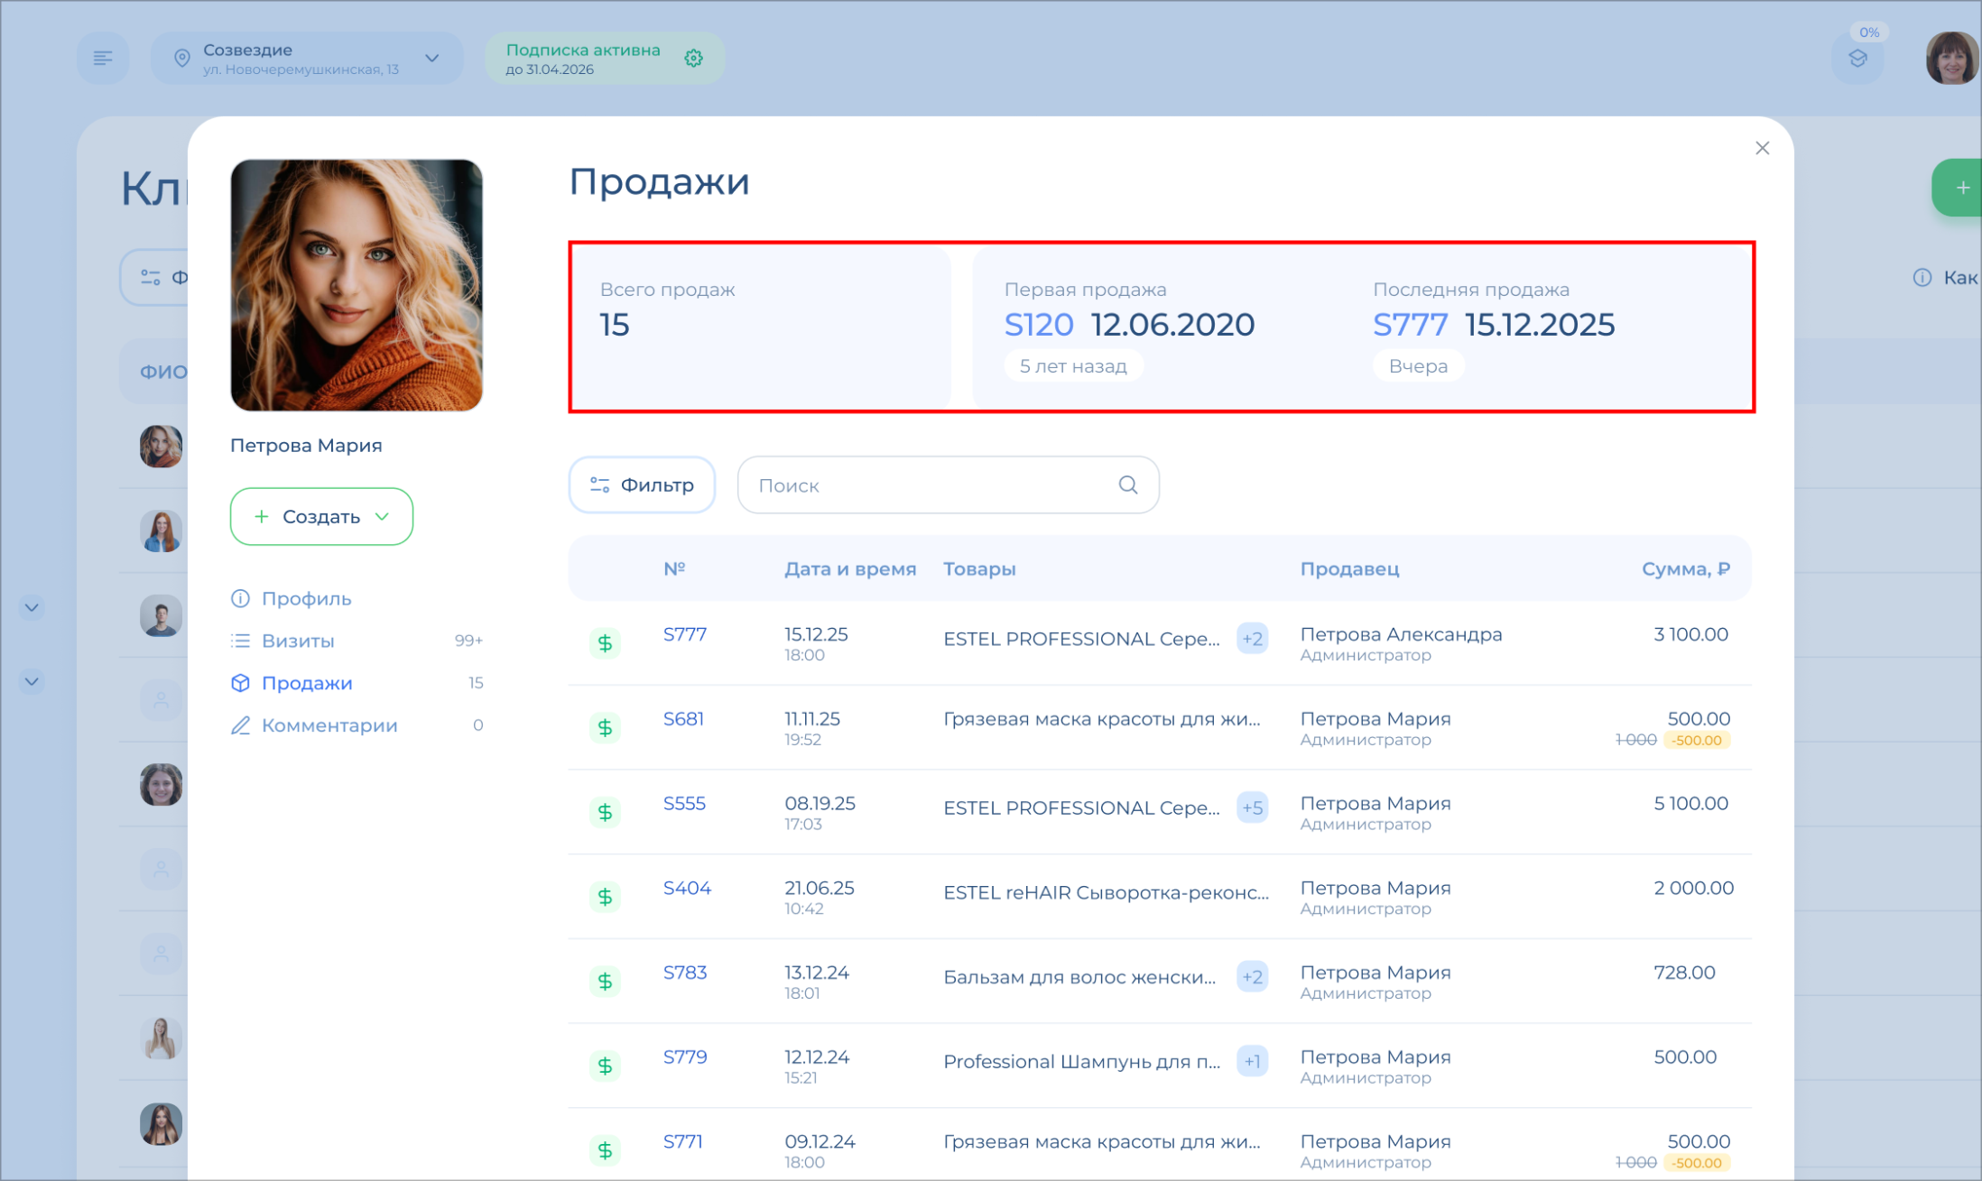The width and height of the screenshot is (1982, 1181).
Task: Click dollar icon for sale S777
Action: coord(605,643)
